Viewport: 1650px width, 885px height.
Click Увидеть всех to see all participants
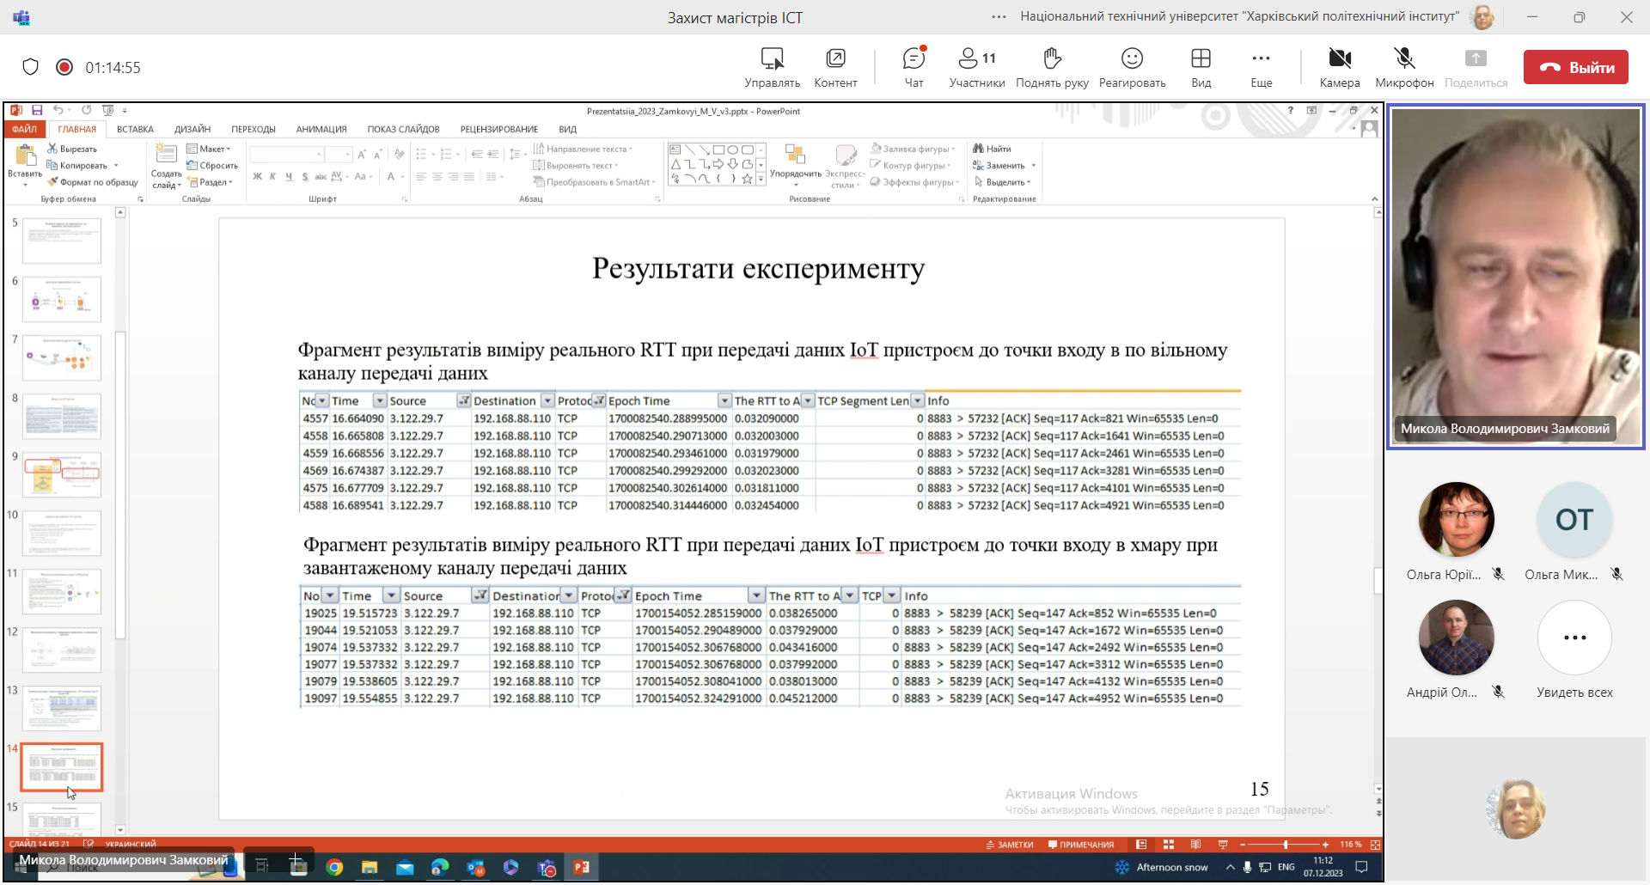pyautogui.click(x=1574, y=638)
